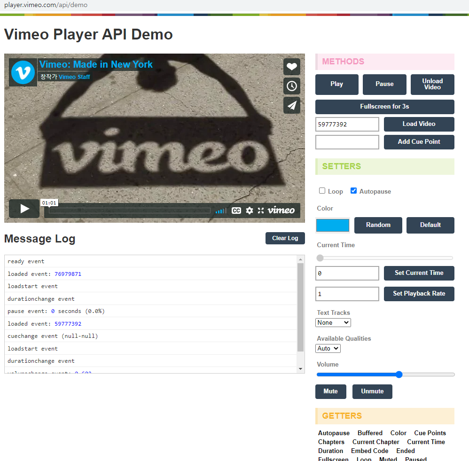This screenshot has width=469, height=461.
Task: Open the player settings gear icon
Action: (250, 211)
